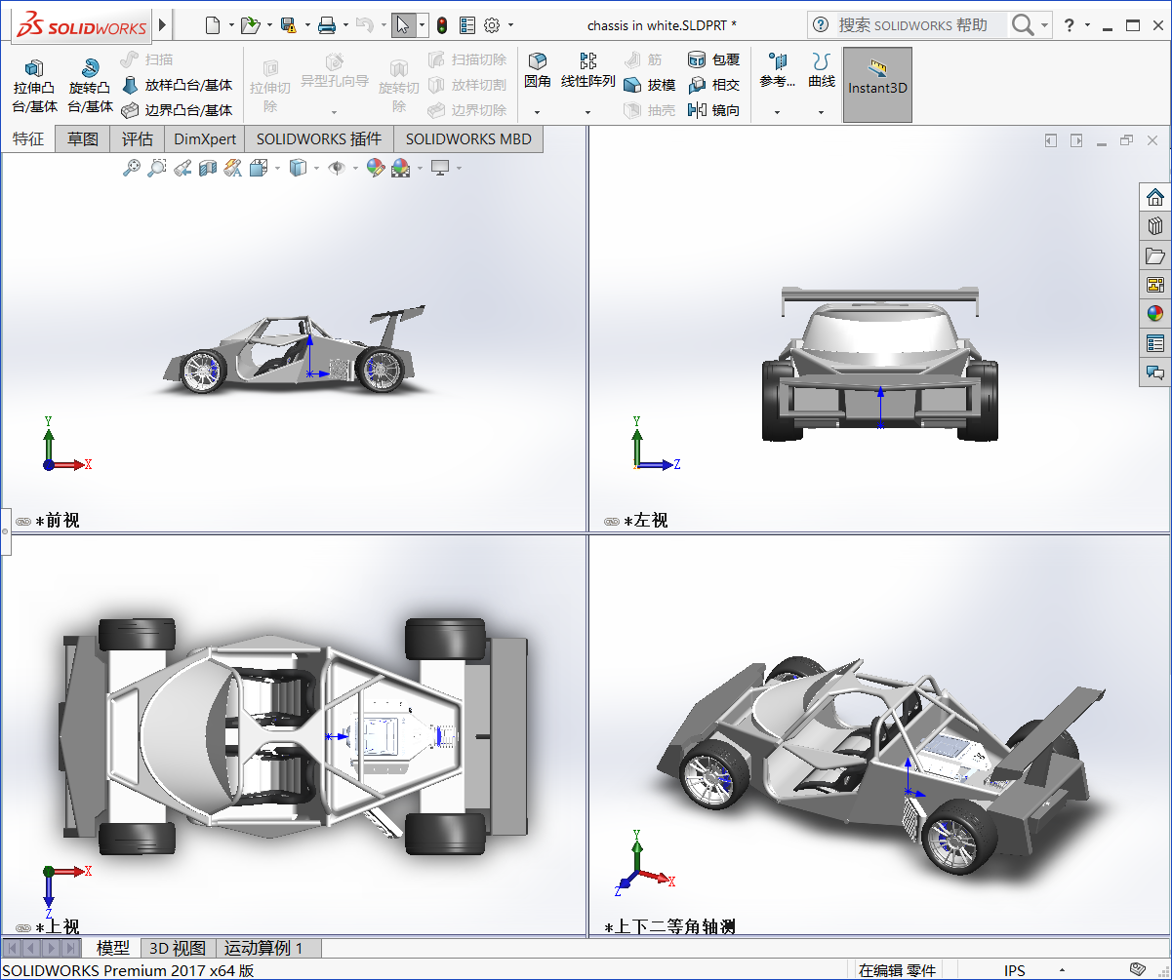Click the Open file icon
The height and width of the screenshot is (980, 1172).
250,25
